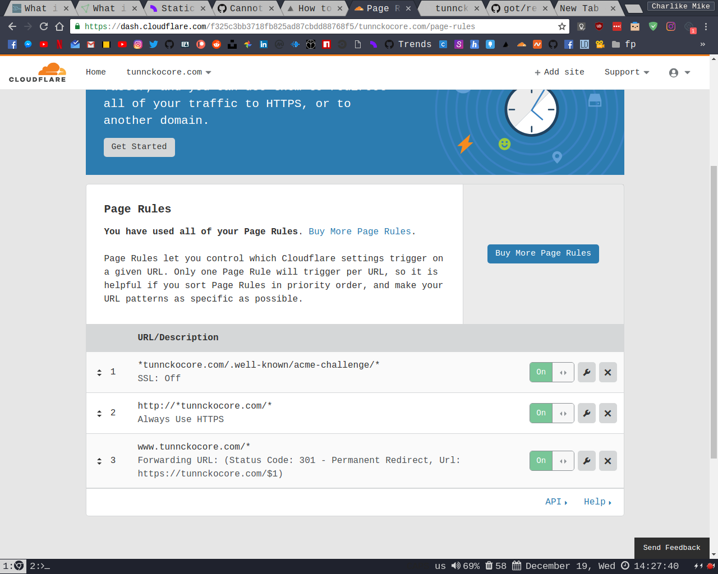Expand the Support dropdown menu
The image size is (718, 574).
pos(627,72)
